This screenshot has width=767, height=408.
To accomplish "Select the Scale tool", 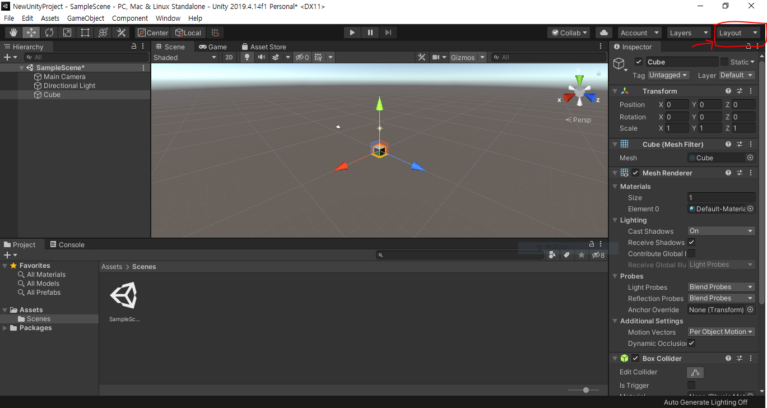I will (x=67, y=33).
